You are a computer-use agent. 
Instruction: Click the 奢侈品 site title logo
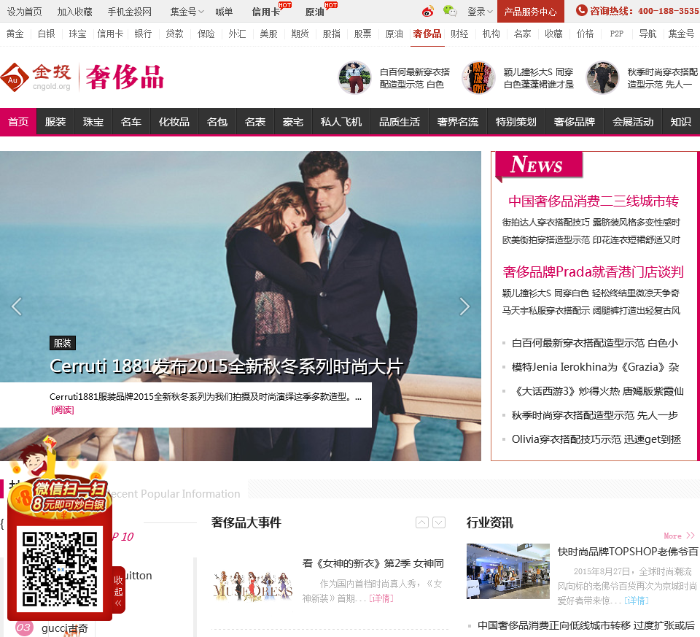(x=125, y=77)
